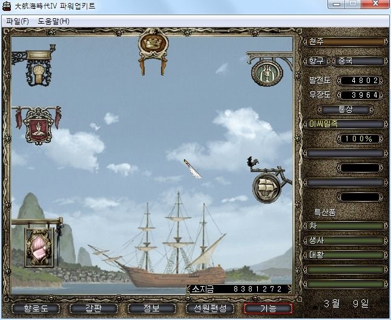Click the 3월 9일 date display

click(x=346, y=304)
